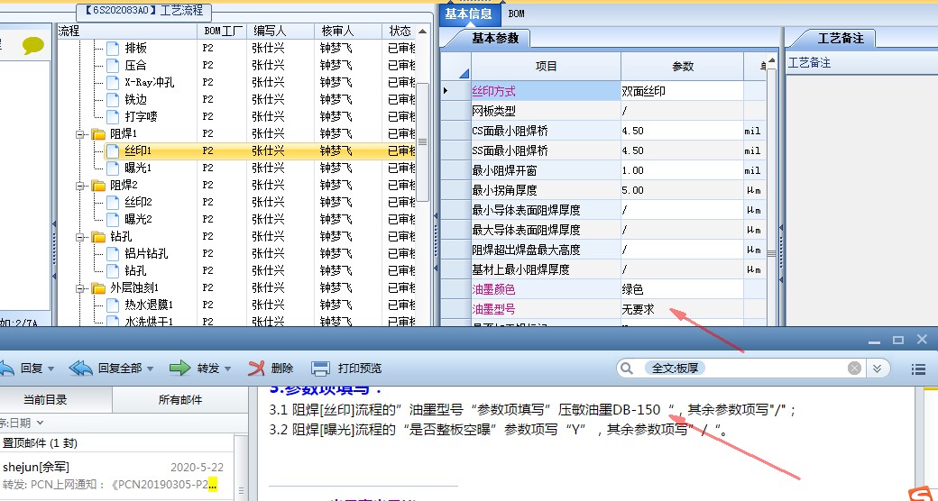Click the folder icon of 钻孔 group
Screen dimensions: 938x501
coord(98,237)
